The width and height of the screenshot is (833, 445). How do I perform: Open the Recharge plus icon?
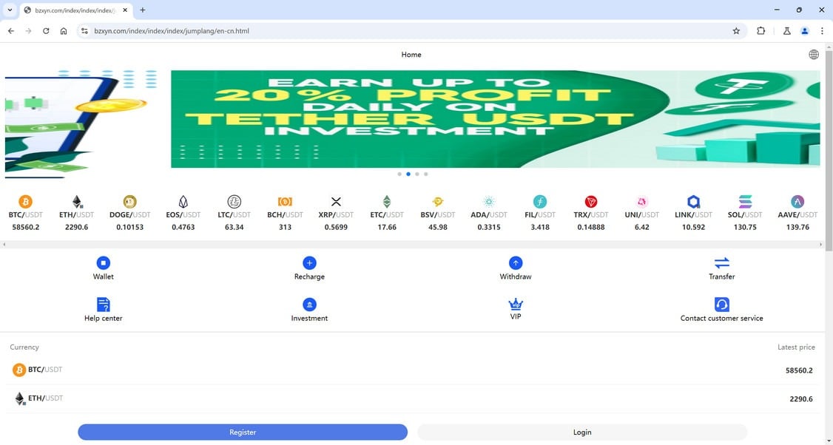click(x=309, y=263)
